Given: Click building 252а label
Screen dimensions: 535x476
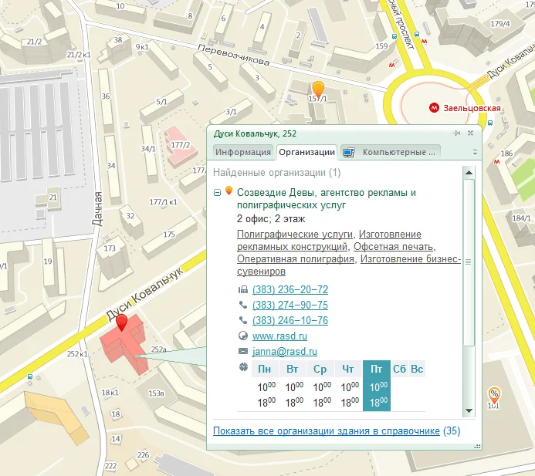Looking at the screenshot, I should 159,349.
